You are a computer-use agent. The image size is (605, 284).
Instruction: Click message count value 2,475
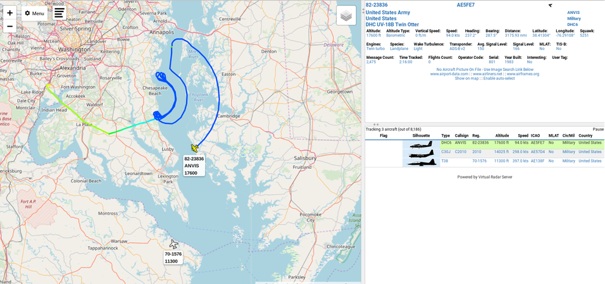371,62
